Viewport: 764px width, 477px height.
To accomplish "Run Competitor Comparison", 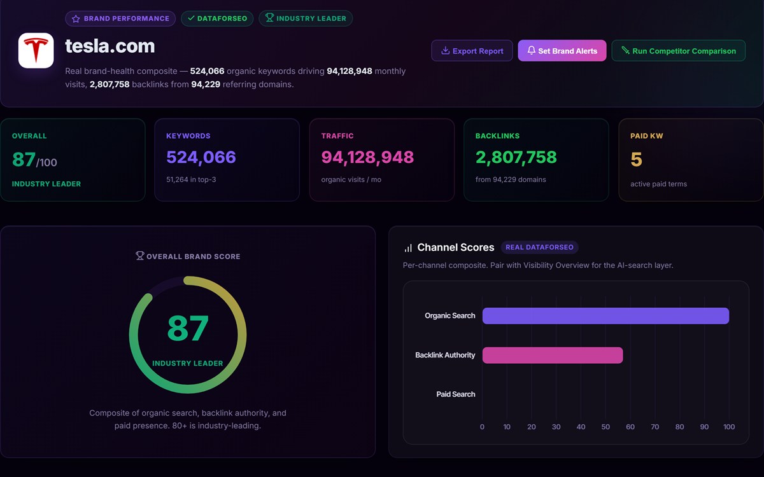I will 679,51.
